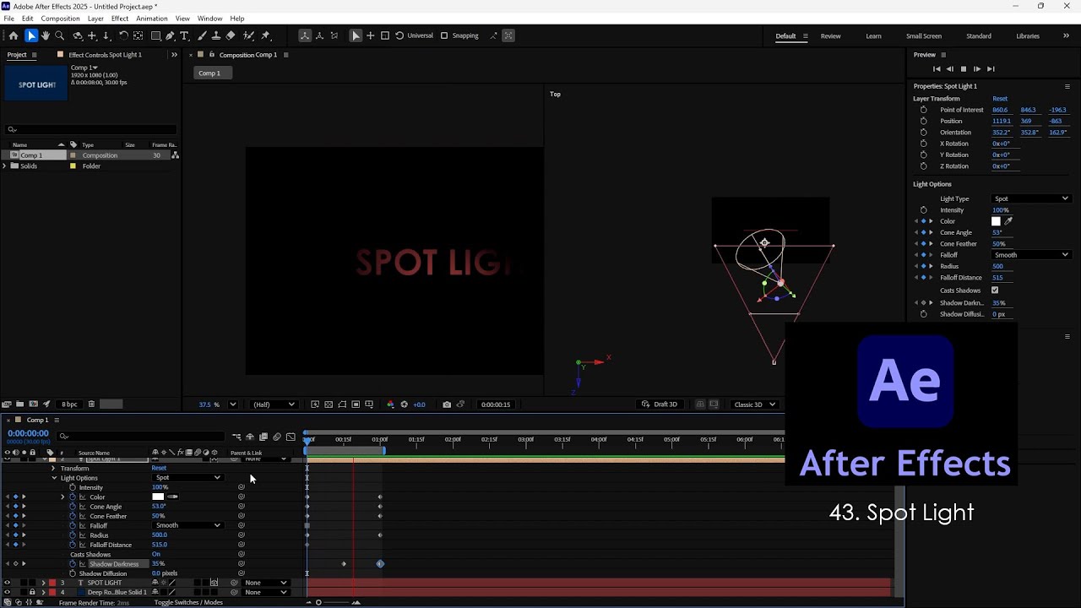Select the Rectangle shape tool
The width and height of the screenshot is (1081, 608).
tap(156, 35)
